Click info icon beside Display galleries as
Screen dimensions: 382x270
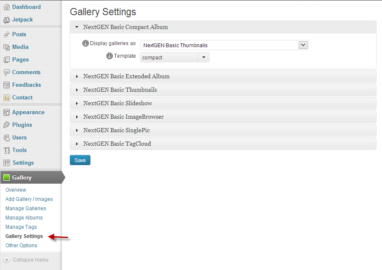pyautogui.click(x=85, y=43)
